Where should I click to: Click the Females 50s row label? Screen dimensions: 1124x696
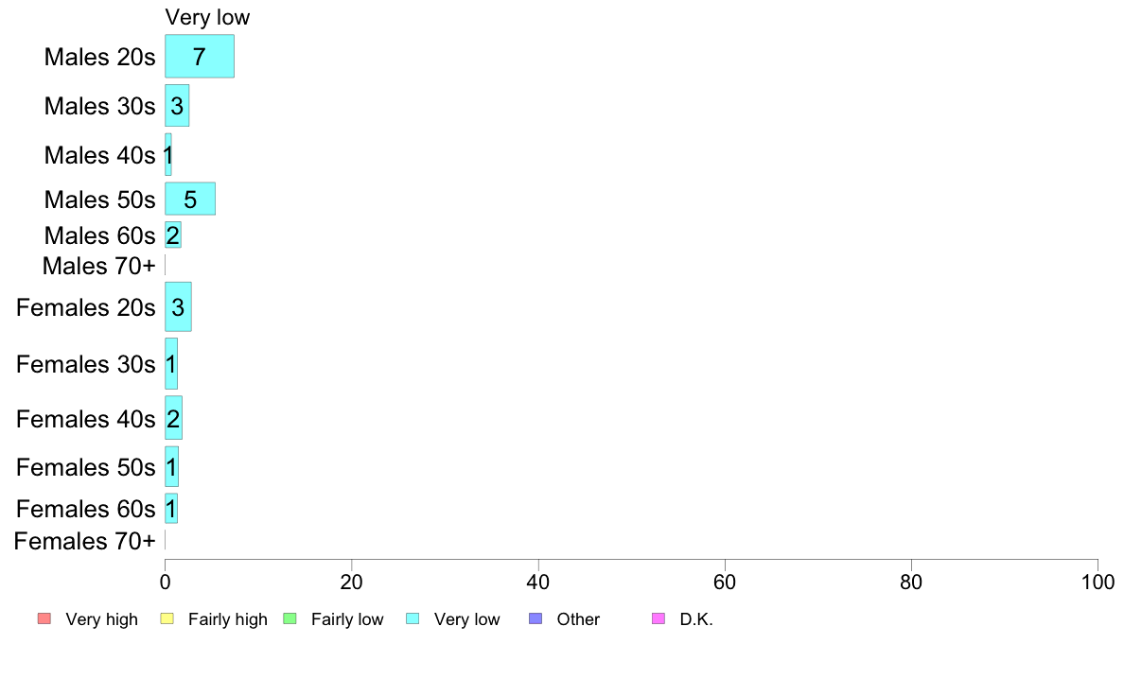85,466
